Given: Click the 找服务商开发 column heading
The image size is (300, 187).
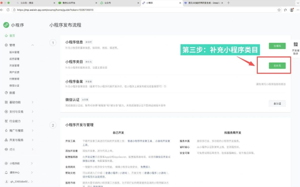Looking at the screenshot, I should click(x=233, y=133).
